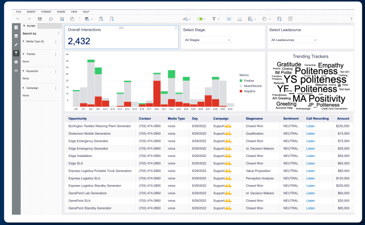The image size is (365, 225).
Task: Click Listen link for Express Logistics SLA
Action: 310,178
